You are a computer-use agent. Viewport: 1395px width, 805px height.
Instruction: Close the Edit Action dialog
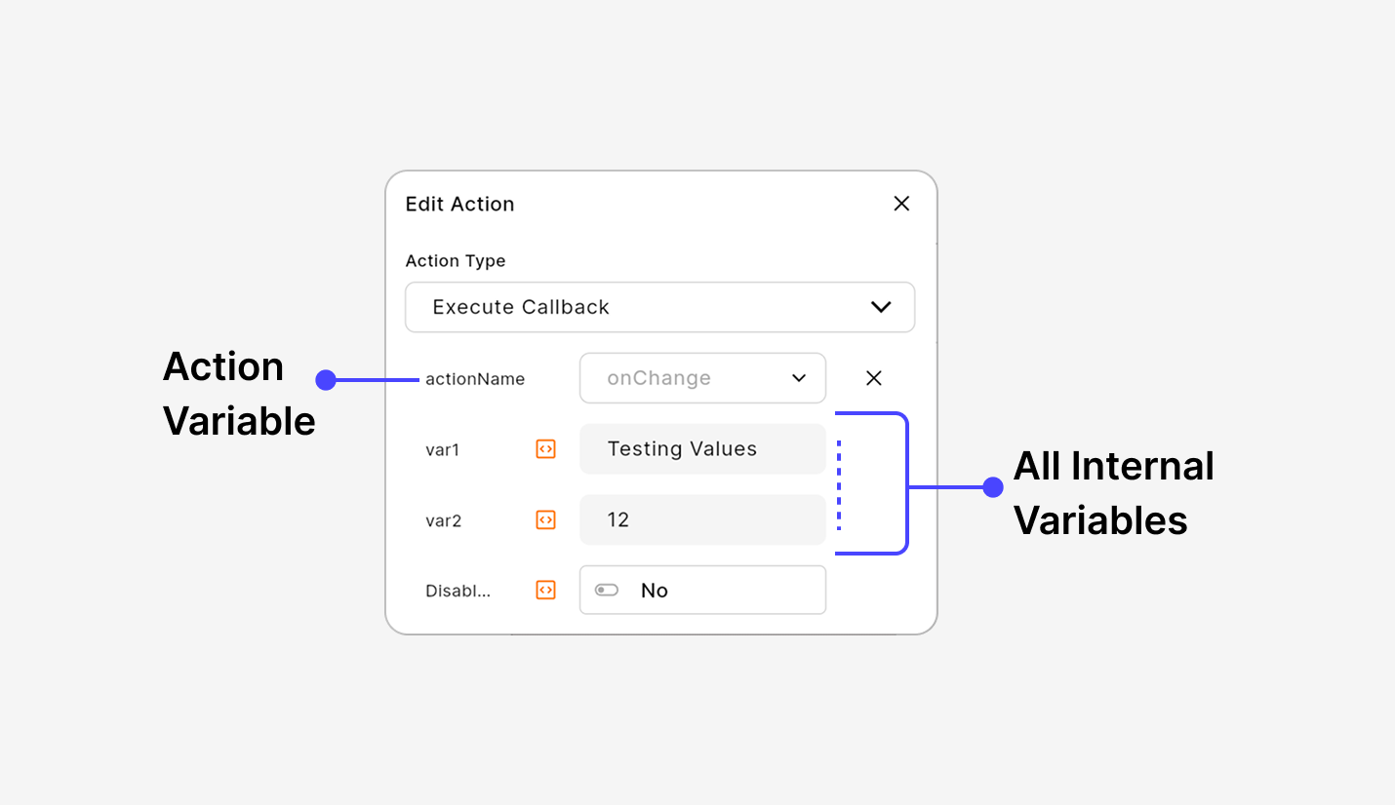point(901,204)
